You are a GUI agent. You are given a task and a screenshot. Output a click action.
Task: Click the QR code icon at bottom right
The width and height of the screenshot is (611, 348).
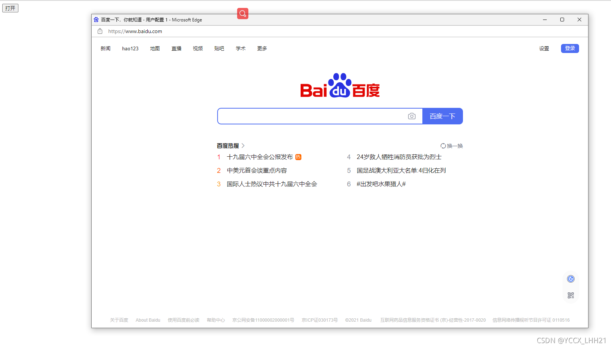pyautogui.click(x=571, y=295)
